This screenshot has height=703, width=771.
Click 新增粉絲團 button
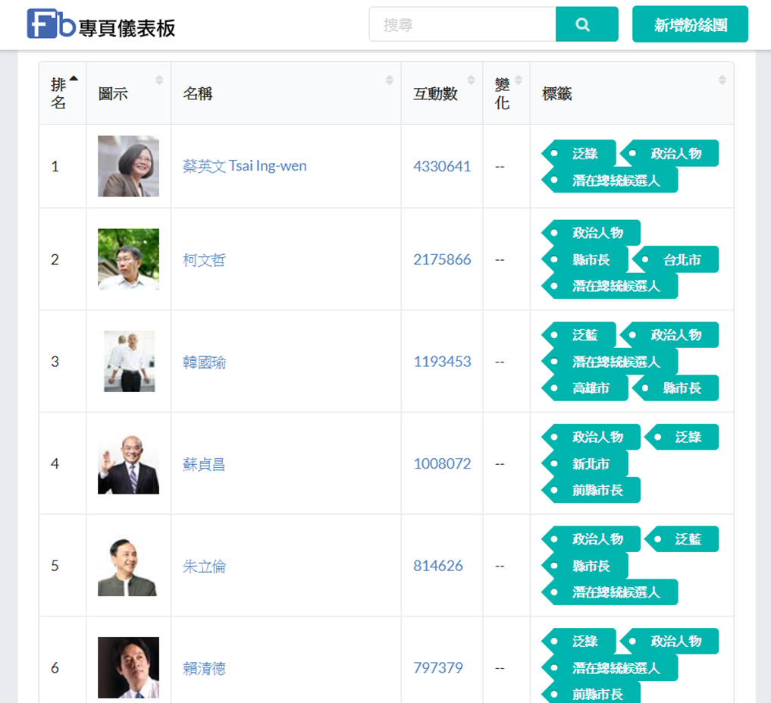pyautogui.click(x=690, y=24)
